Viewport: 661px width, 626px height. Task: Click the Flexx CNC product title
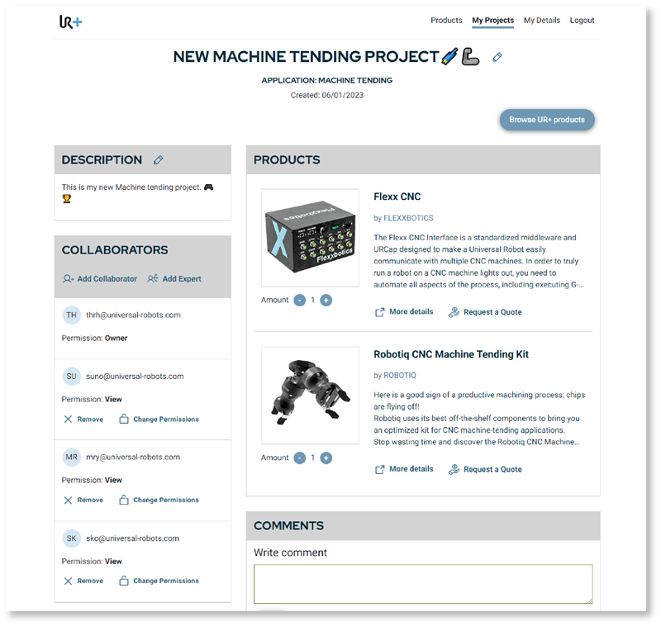pos(397,197)
